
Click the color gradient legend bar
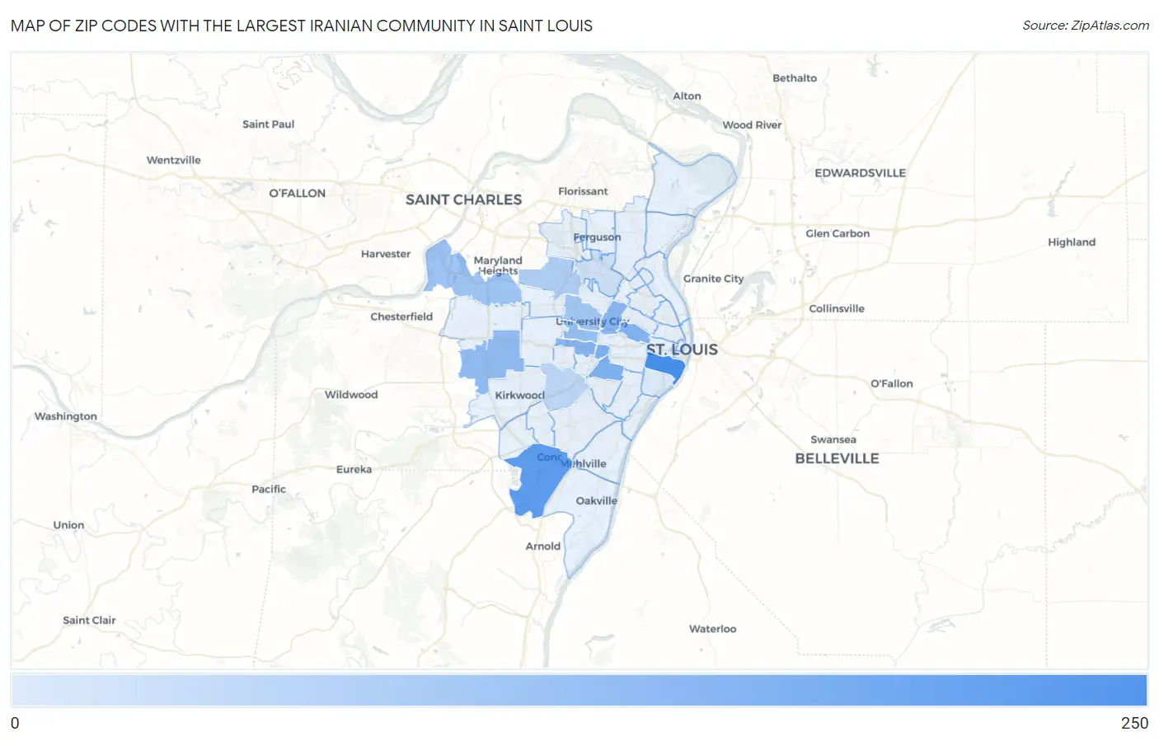(x=579, y=691)
